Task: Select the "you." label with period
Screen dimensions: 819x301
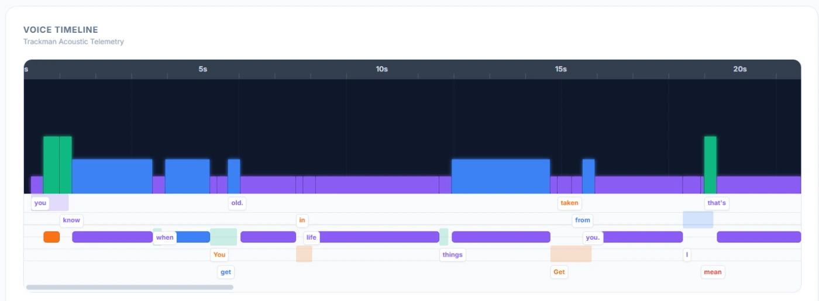Action: tap(593, 237)
